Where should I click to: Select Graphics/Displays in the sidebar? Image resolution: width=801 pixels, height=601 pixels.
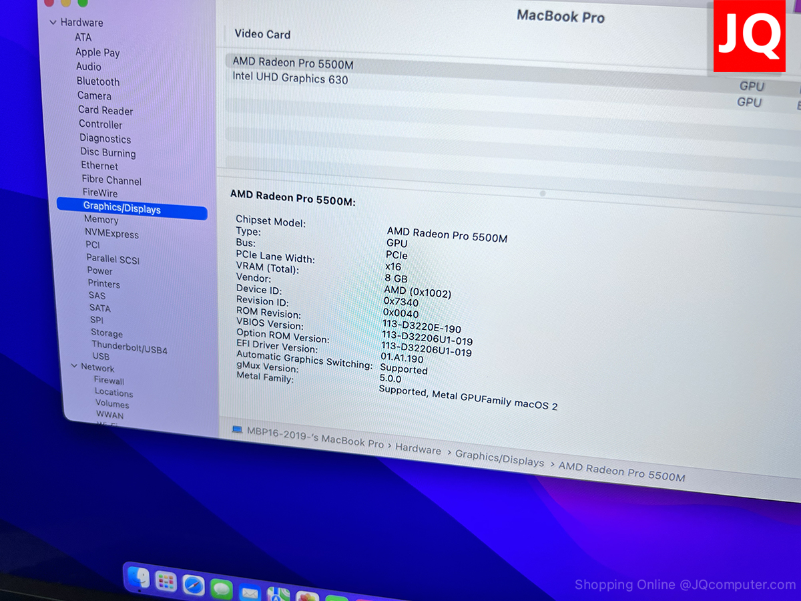(132, 208)
